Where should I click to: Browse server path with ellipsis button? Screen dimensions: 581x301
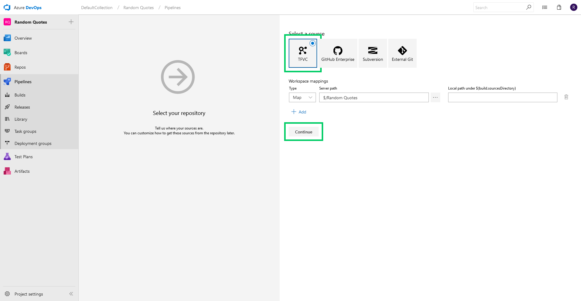435,97
